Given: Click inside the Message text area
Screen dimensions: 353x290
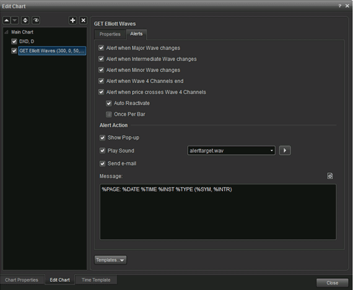Looking at the screenshot, I should [218, 212].
